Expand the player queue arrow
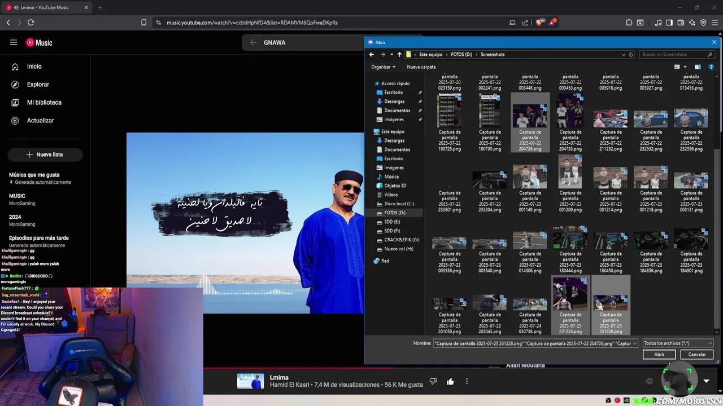Viewport: 723px width, 406px height. [x=706, y=381]
